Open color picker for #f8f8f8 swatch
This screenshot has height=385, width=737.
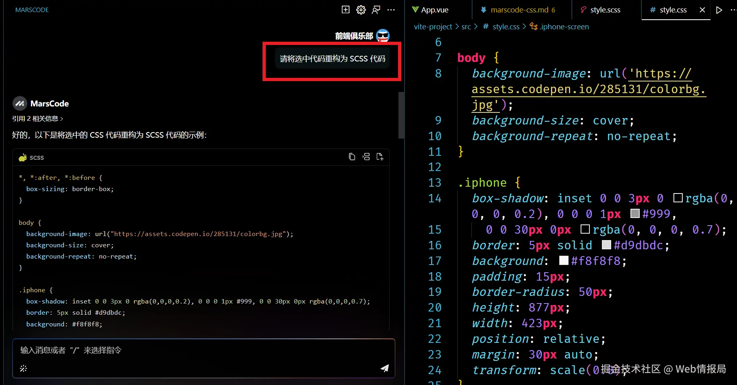(x=564, y=261)
